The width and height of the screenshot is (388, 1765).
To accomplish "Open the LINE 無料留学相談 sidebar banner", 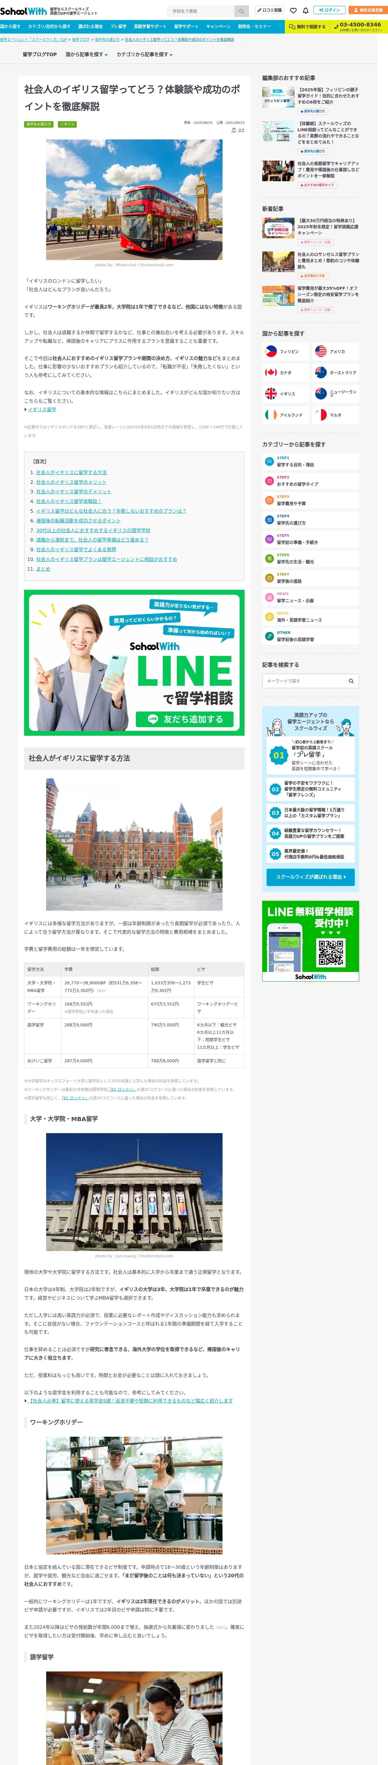I will (311, 941).
